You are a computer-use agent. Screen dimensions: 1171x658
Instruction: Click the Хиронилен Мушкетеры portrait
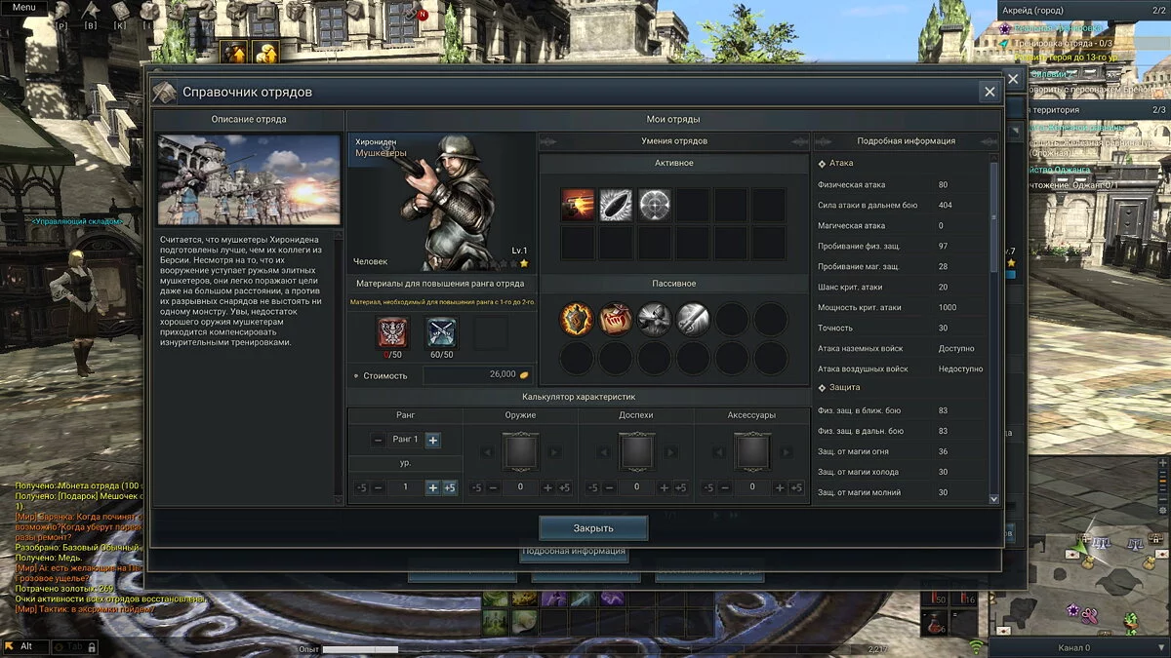(x=442, y=202)
